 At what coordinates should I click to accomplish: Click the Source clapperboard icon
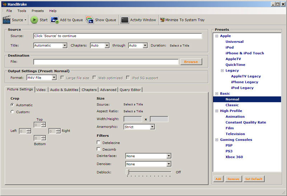click(6, 20)
